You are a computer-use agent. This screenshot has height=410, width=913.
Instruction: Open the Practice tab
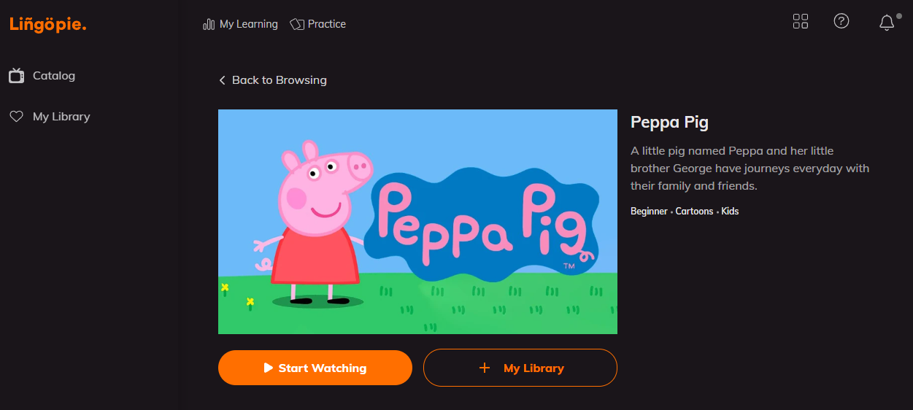coord(326,24)
